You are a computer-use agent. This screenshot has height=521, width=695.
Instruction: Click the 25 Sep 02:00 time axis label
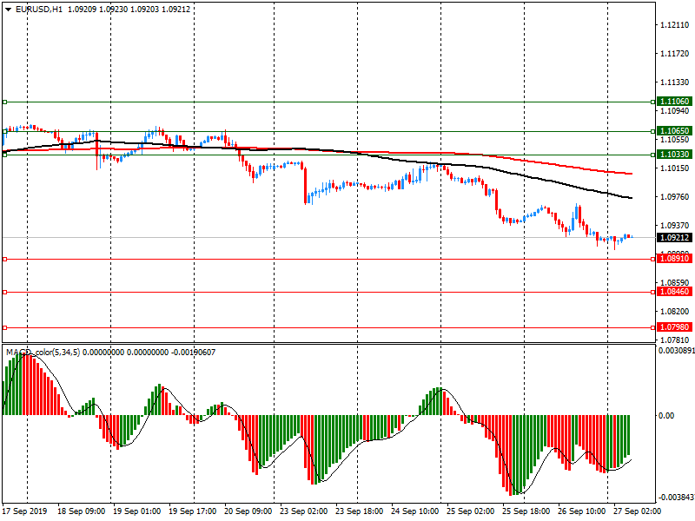coord(470,511)
